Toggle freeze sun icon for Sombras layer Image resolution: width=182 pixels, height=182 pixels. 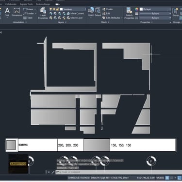click(54, 9)
